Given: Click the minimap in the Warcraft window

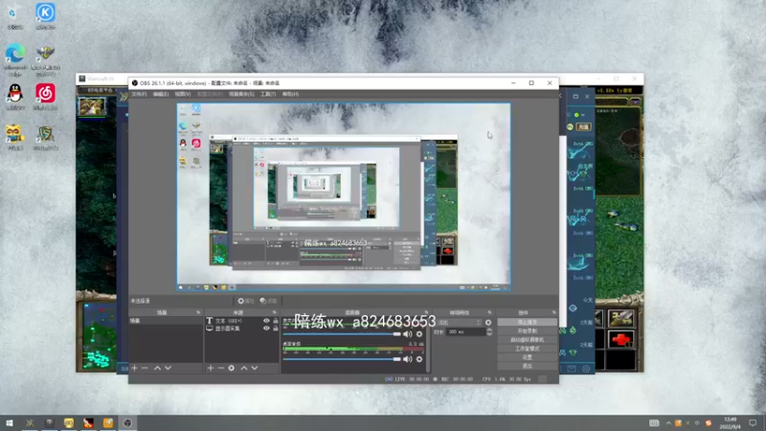Looking at the screenshot, I should coord(100,336).
